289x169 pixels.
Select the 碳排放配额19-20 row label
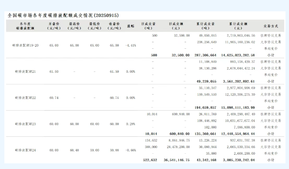pos(25,45)
